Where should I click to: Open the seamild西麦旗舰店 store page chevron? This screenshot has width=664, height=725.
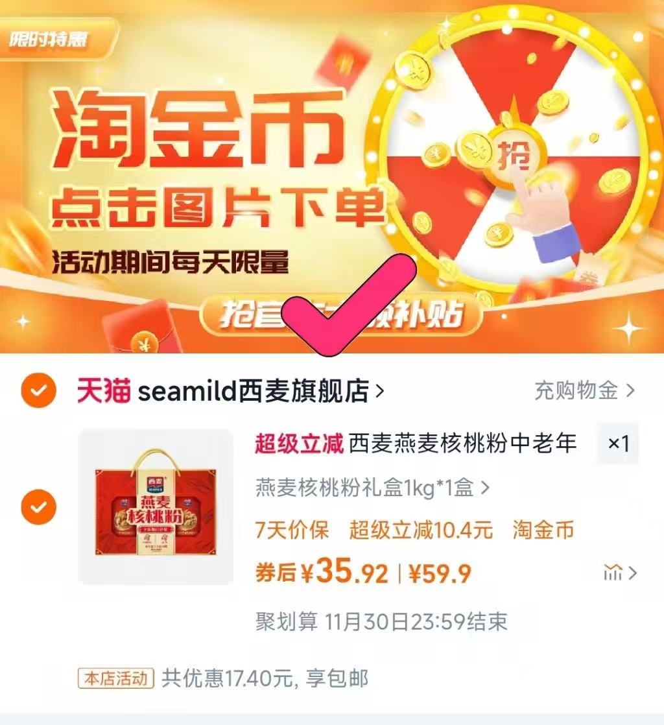[x=379, y=391]
